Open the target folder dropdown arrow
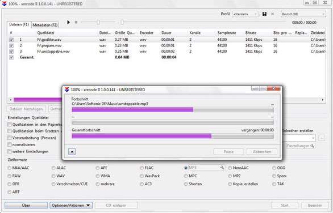This screenshot has height=213, width=333. click(x=313, y=138)
